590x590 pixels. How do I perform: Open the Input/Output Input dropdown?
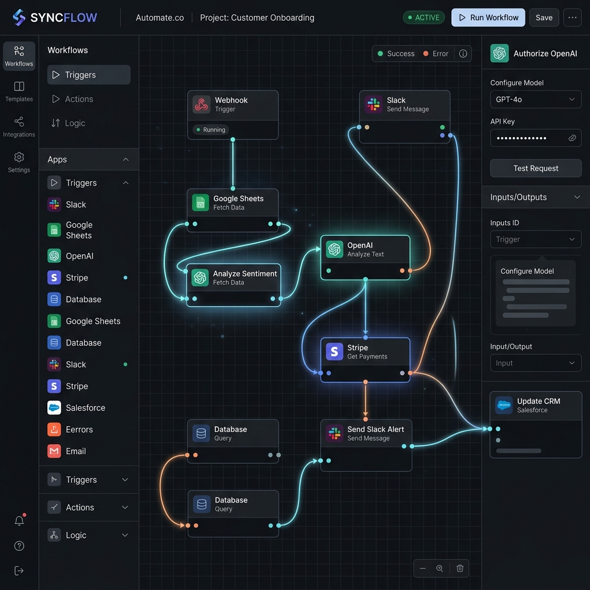[535, 363]
